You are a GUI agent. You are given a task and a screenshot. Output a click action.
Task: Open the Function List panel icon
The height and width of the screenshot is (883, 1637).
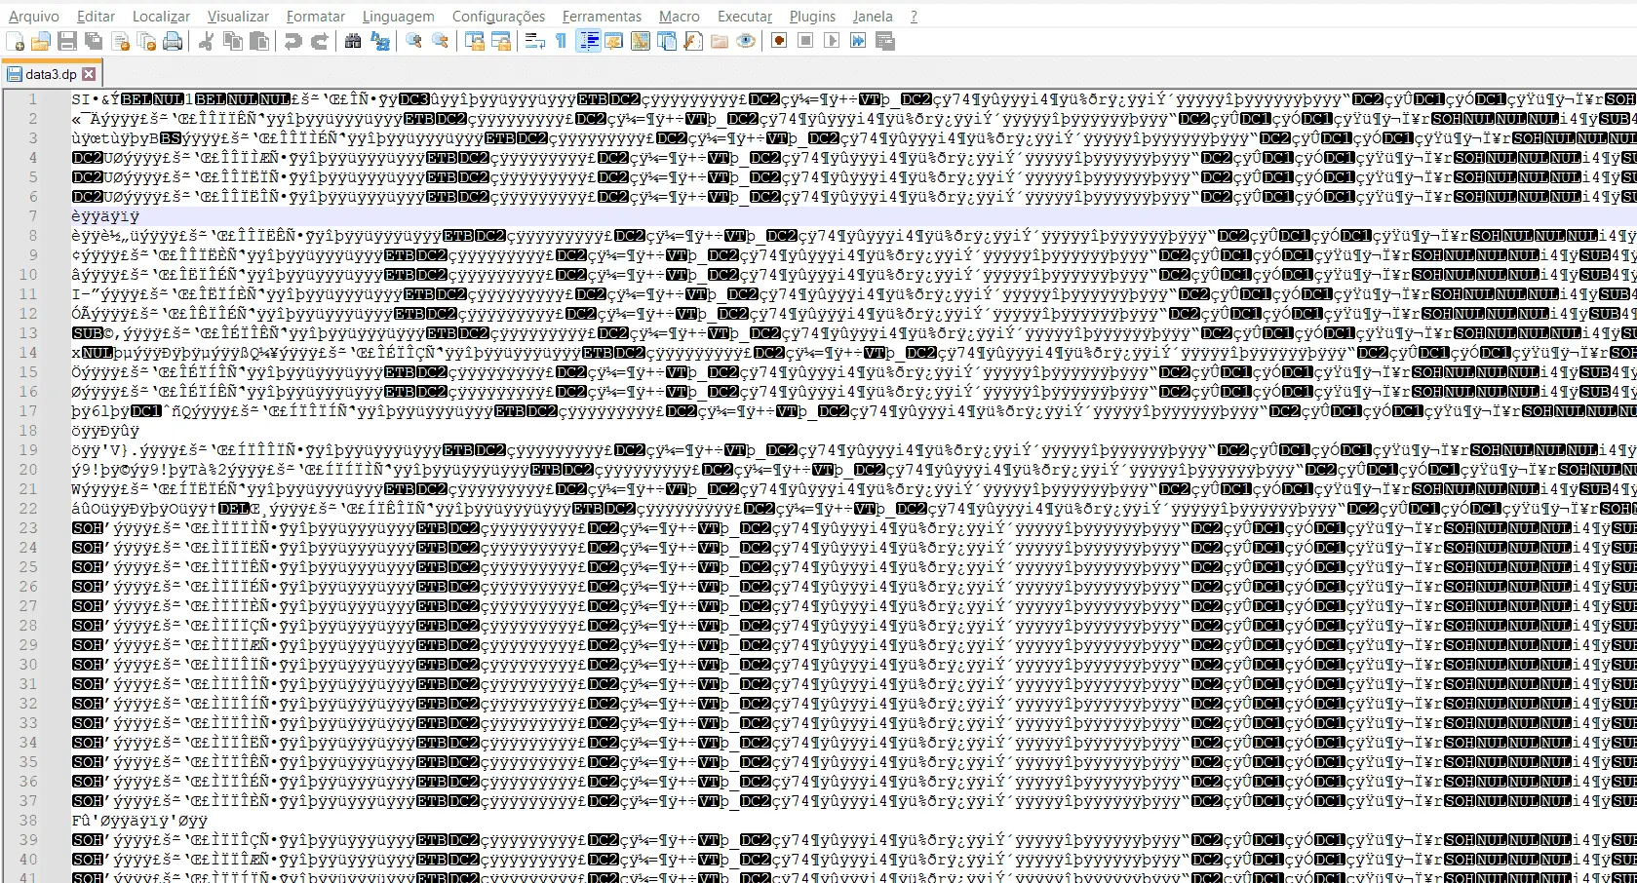(693, 41)
